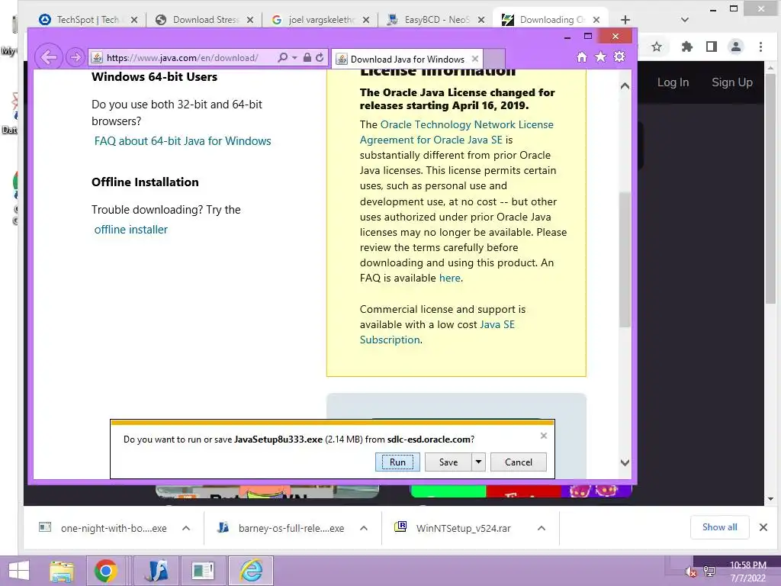The width and height of the screenshot is (781, 586).
Task: Open Oracle Technology Network License Agreement link
Action: 456,132
